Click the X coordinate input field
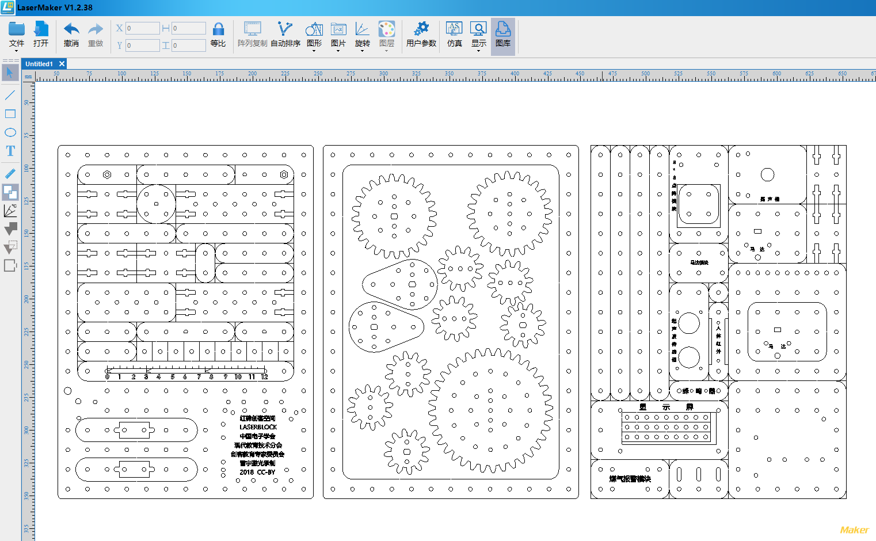This screenshot has width=876, height=541. coord(142,28)
